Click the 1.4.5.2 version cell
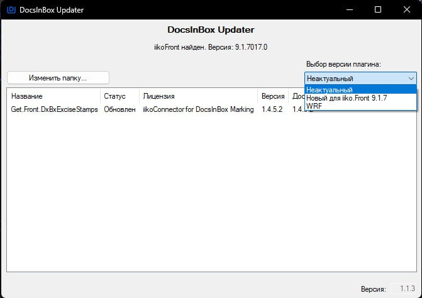 coord(272,109)
